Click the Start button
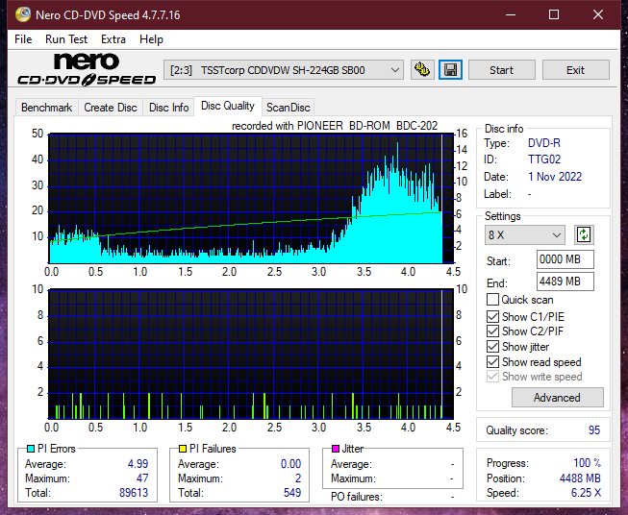This screenshot has width=628, height=515. click(501, 70)
